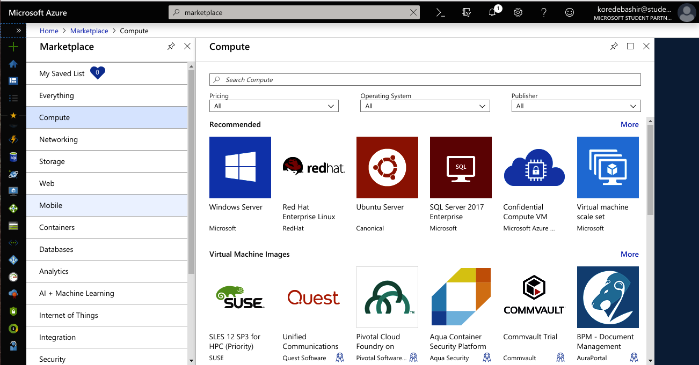Select Databases category

tap(107, 249)
